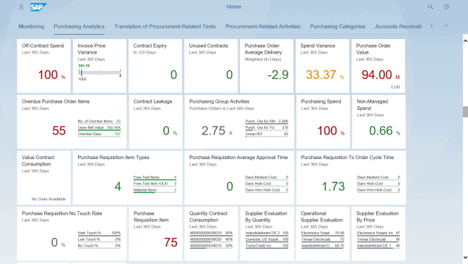Open the Off-Contract Spend tile

[x=44, y=66]
